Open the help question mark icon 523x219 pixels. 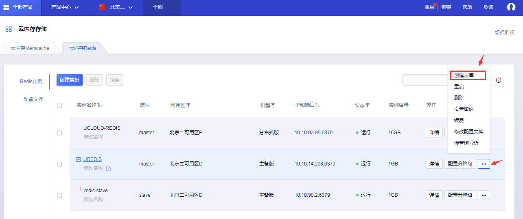pyautogui.click(x=499, y=80)
